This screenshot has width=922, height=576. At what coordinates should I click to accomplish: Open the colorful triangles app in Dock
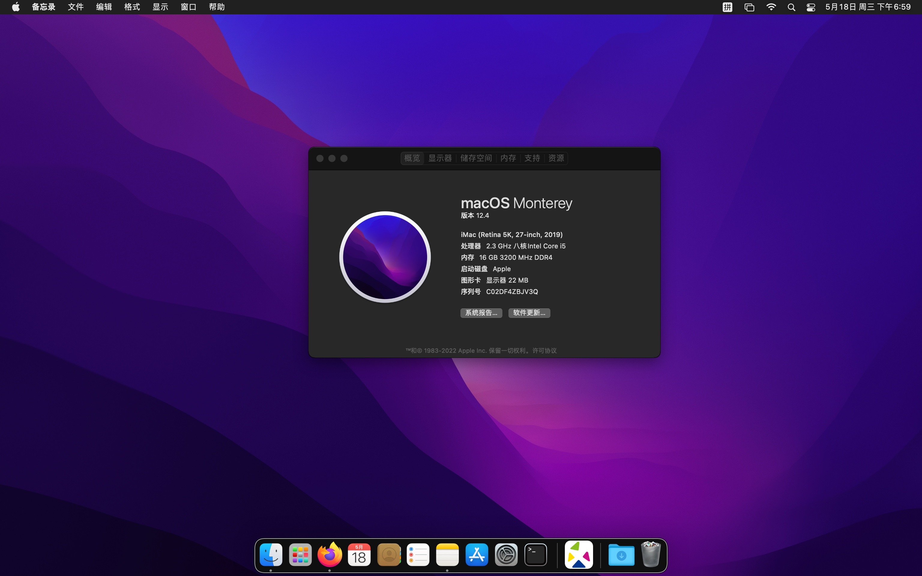click(579, 555)
